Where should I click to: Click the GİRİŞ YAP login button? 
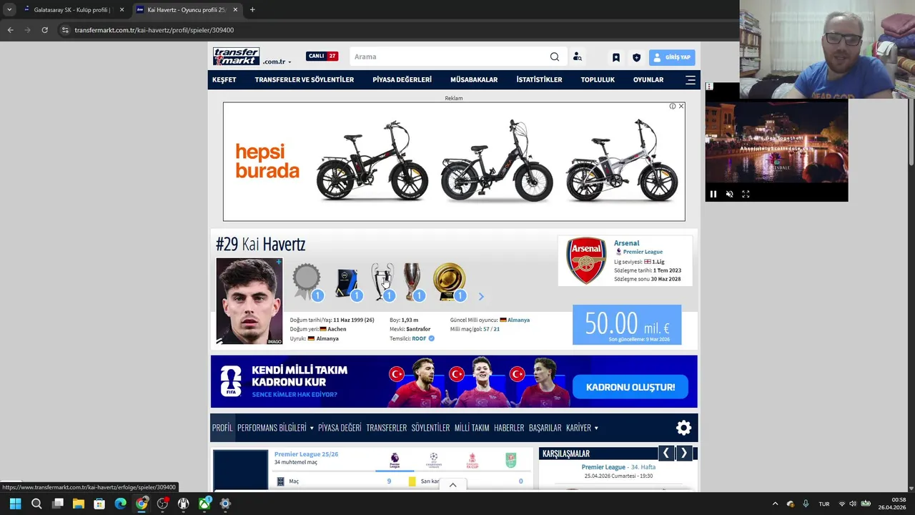[x=672, y=57]
